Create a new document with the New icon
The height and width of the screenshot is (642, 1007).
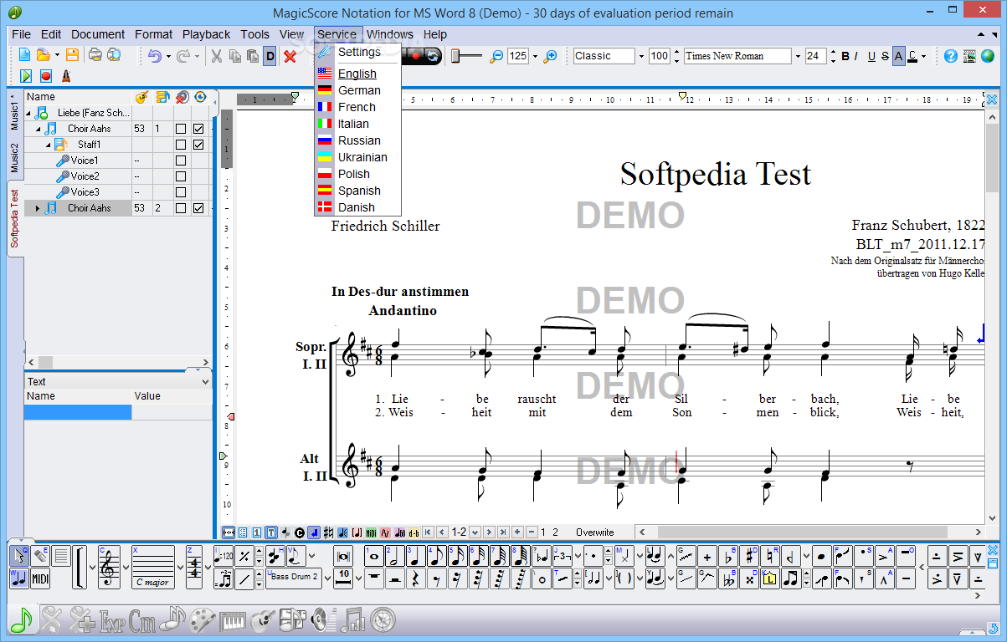[24, 55]
